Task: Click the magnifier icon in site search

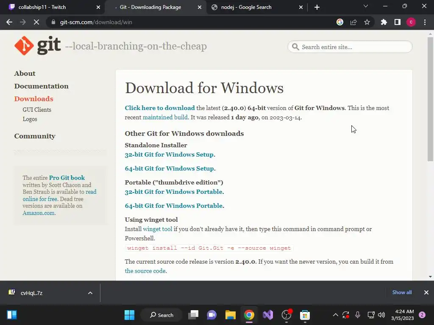Action: [x=295, y=47]
